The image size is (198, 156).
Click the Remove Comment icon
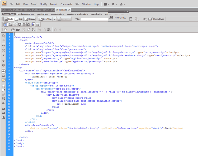click(3, 90)
